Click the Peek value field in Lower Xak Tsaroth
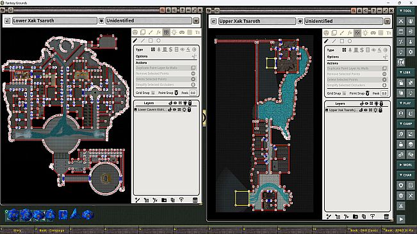The image size is (417, 234). coord(193,93)
